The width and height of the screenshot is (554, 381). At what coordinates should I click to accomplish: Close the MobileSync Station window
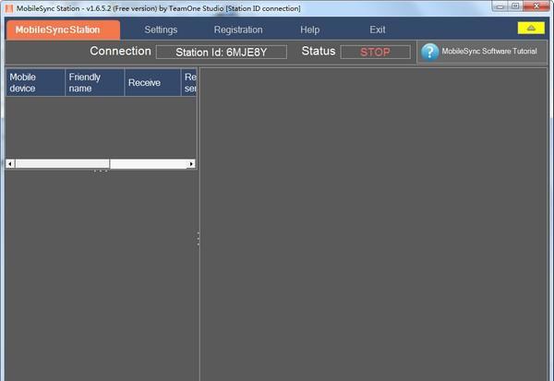click(536, 6)
